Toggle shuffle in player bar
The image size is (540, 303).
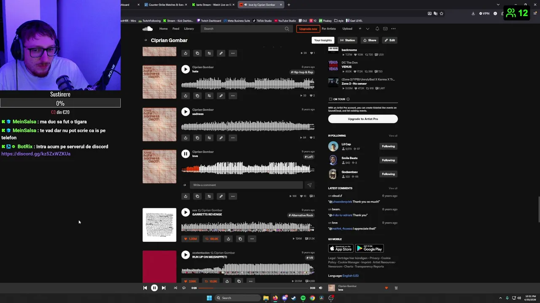(x=175, y=288)
